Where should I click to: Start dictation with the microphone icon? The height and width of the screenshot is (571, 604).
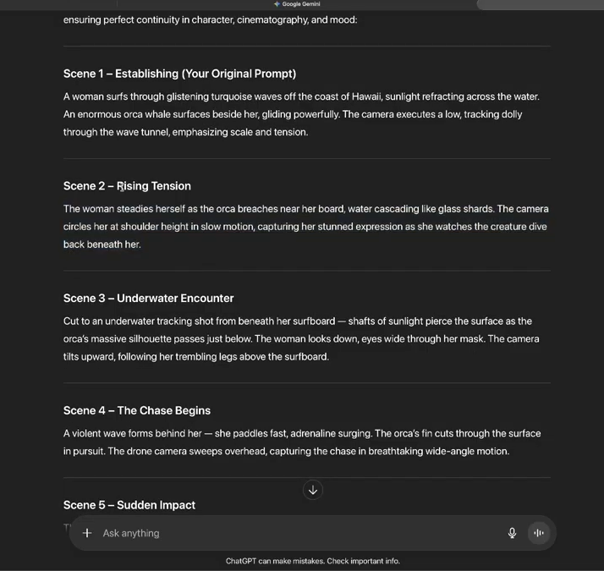point(512,533)
